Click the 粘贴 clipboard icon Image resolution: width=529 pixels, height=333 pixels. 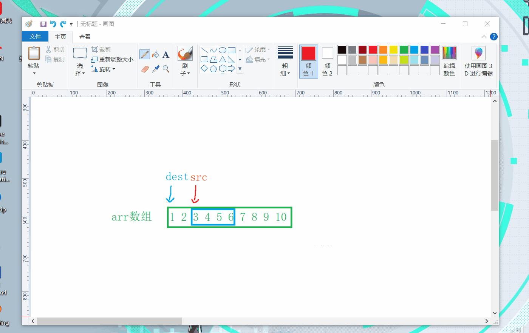click(x=34, y=53)
